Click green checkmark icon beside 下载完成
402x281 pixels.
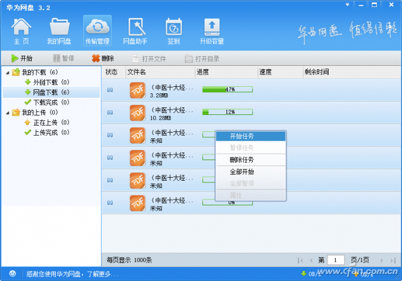(x=28, y=102)
